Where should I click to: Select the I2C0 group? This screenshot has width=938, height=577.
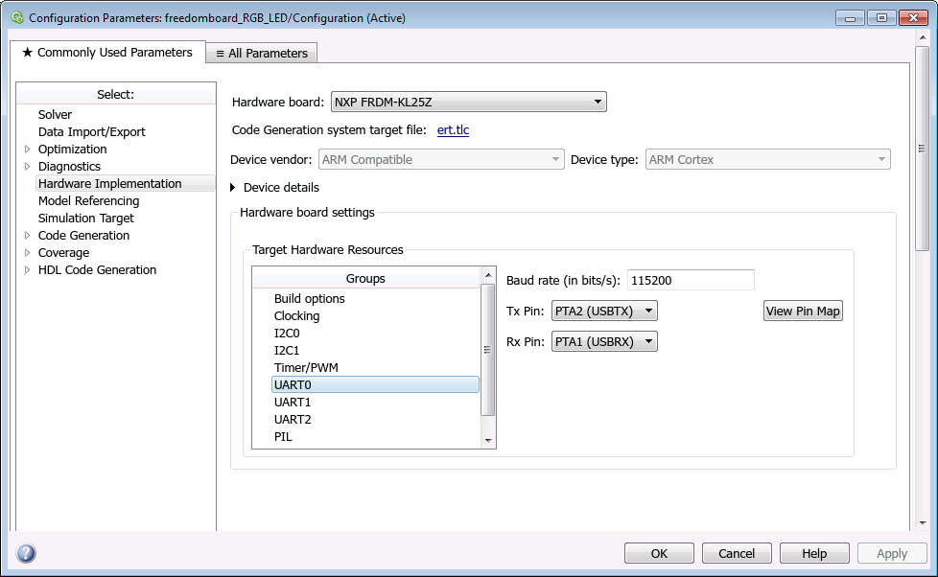(287, 334)
